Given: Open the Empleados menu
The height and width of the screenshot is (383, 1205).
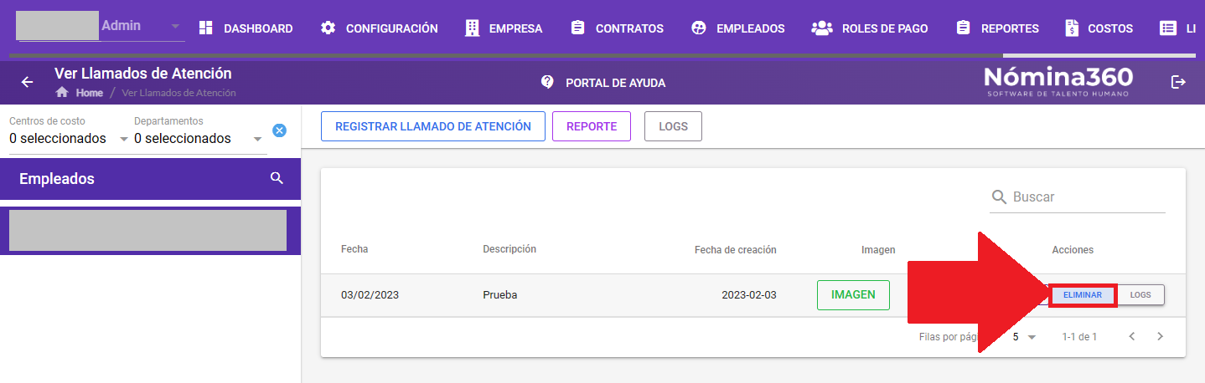Looking at the screenshot, I should [737, 28].
